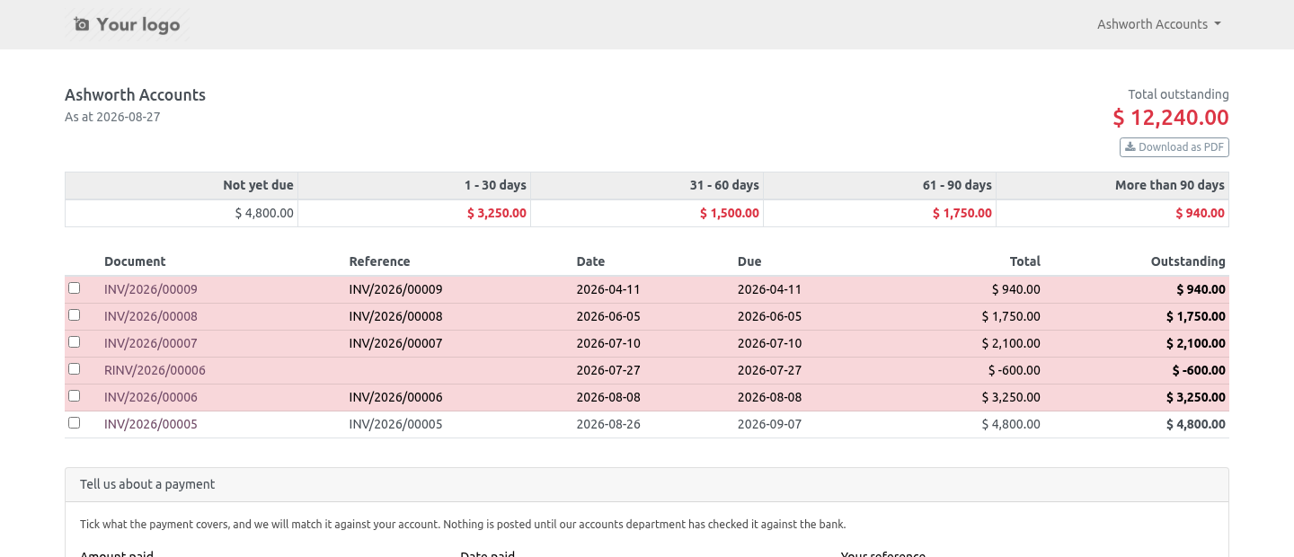Open document link INV/2026/00009
The width and height of the screenshot is (1294, 557).
click(x=151, y=289)
